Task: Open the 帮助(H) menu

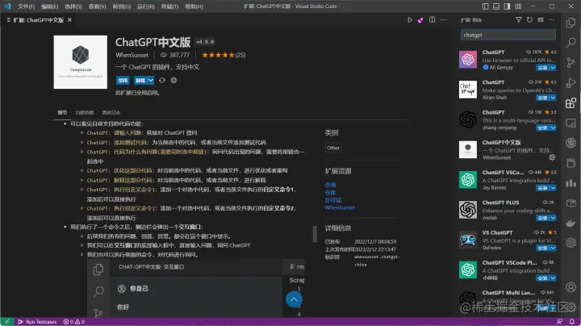Action: pos(194,6)
